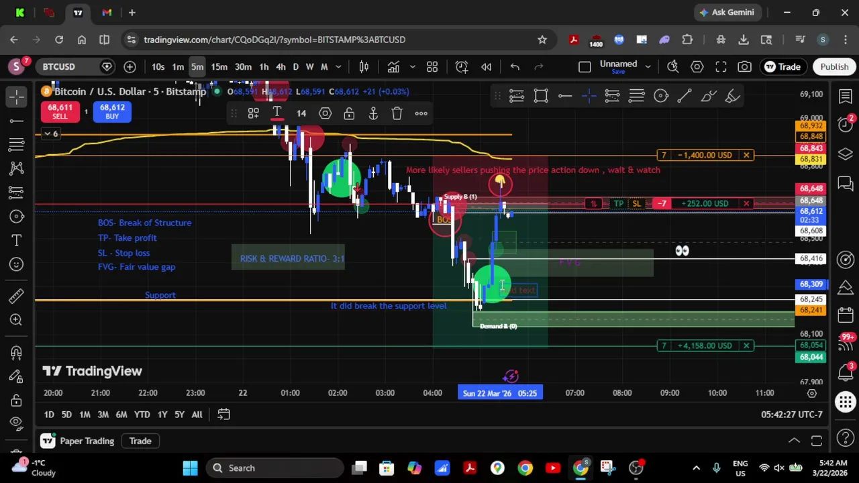Open the emoji icons tool

[17, 264]
